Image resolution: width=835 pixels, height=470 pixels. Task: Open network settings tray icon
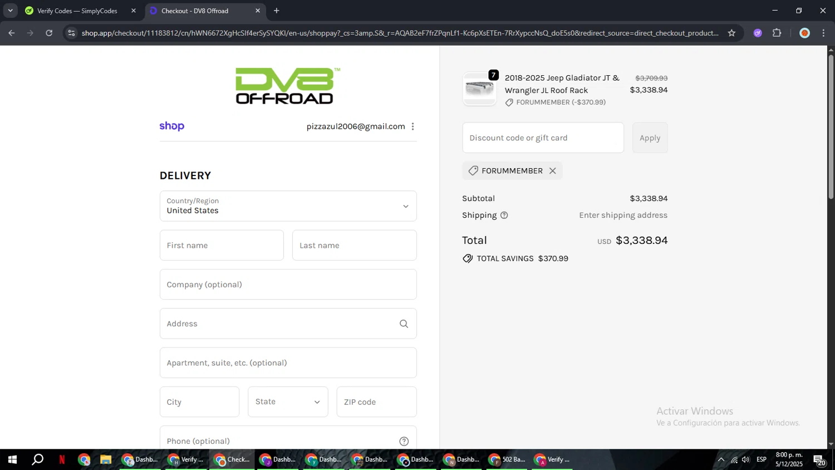(x=734, y=459)
